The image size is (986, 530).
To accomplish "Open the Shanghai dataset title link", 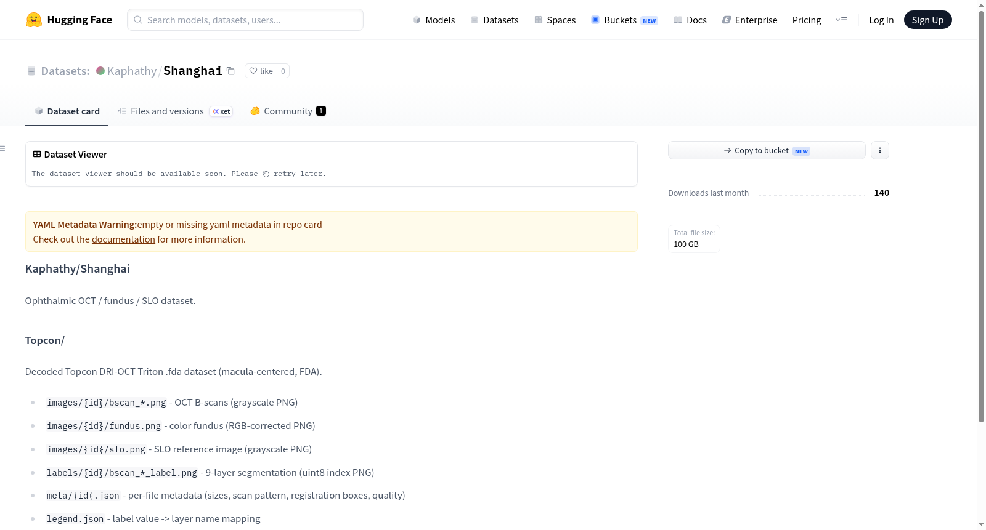I will [x=193, y=71].
